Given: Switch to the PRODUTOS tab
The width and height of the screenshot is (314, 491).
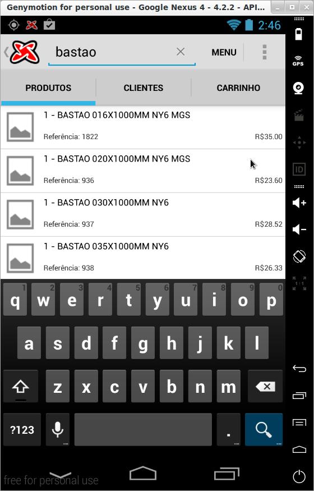Looking at the screenshot, I should coord(48,88).
